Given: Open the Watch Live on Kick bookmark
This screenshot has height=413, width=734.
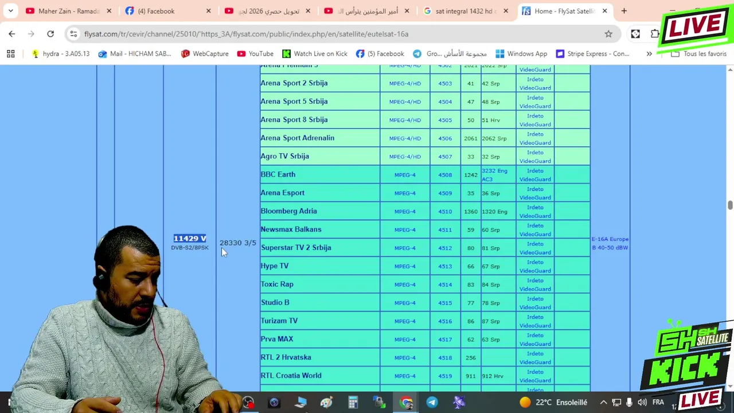Looking at the screenshot, I should pyautogui.click(x=314, y=53).
